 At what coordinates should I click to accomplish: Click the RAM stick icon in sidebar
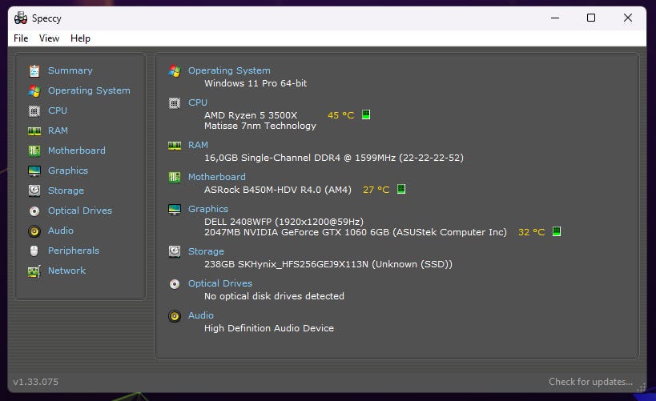[x=34, y=131]
